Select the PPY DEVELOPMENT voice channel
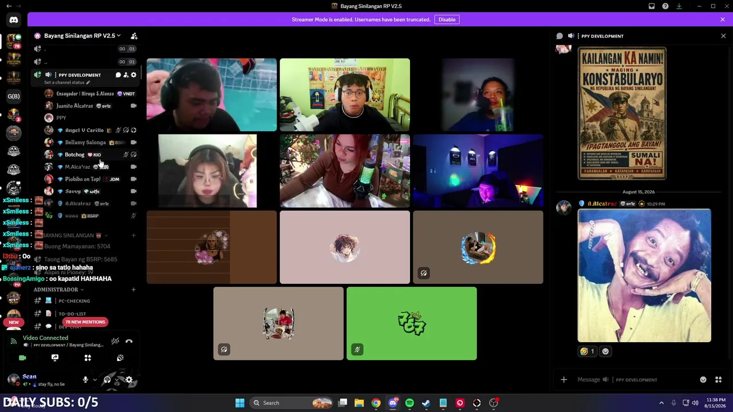733x412 pixels. click(x=80, y=75)
